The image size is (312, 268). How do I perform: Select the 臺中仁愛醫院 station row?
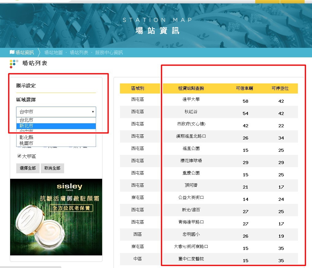click(191, 259)
